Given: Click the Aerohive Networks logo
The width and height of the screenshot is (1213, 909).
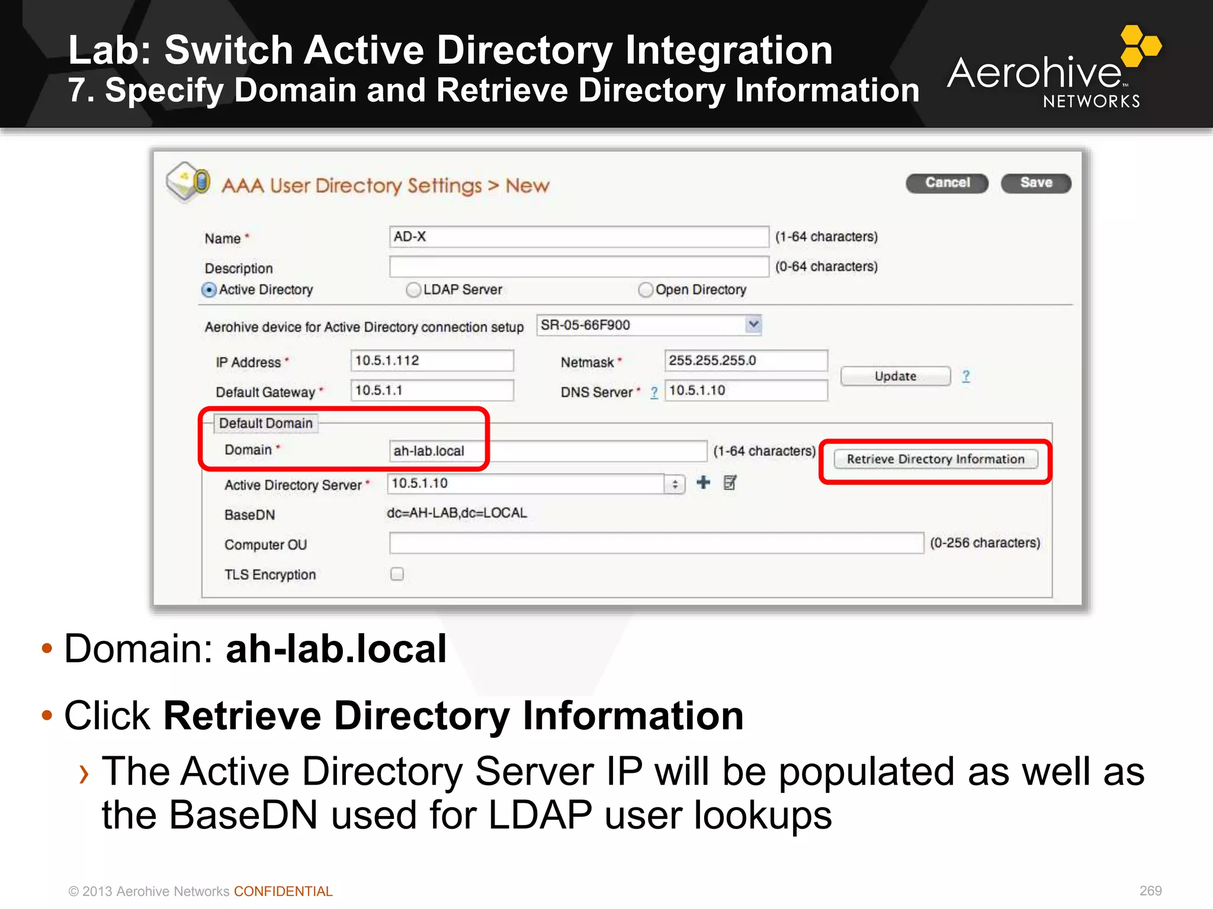Looking at the screenshot, I should coord(1054,67).
